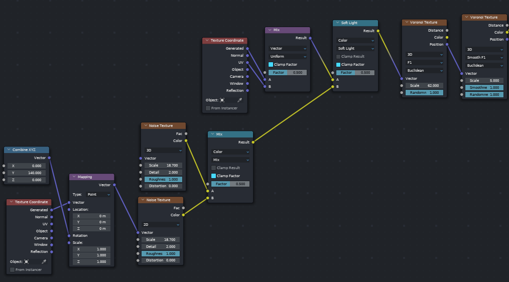Click Scale 5.000 field in Voronoi Texture
509x282 pixels.
click(484, 80)
